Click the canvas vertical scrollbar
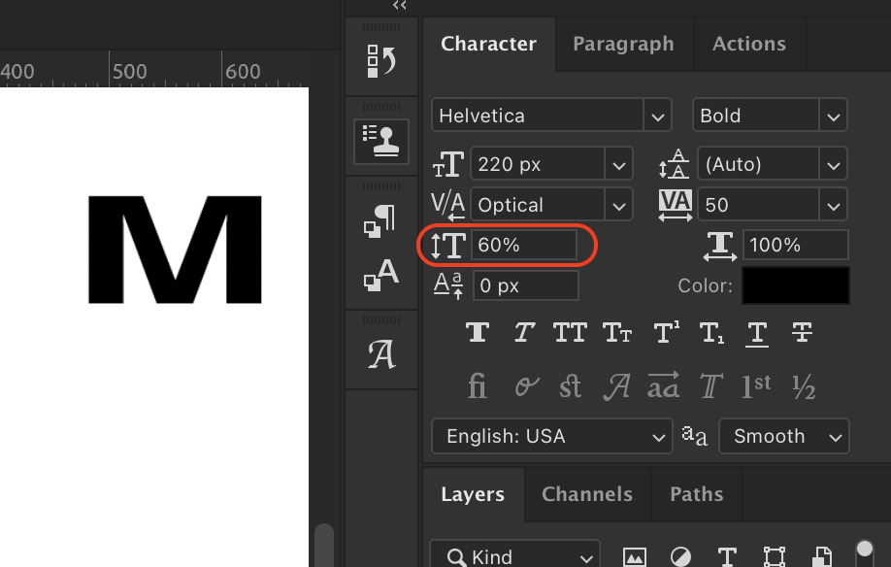This screenshot has width=891, height=567. pos(324,545)
